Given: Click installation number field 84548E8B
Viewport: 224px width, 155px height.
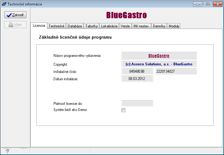Looking at the screenshot, I should (137, 71).
